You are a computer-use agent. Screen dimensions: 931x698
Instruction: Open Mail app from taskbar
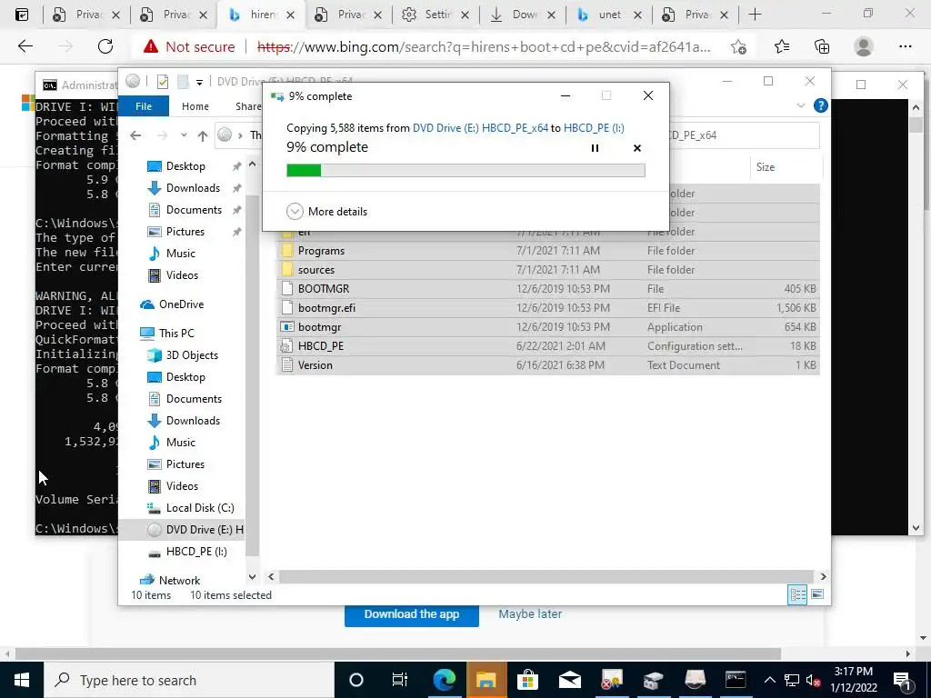point(569,680)
